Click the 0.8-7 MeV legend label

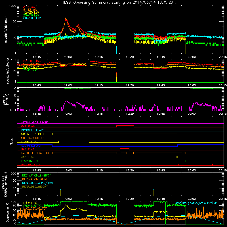[31, 67]
